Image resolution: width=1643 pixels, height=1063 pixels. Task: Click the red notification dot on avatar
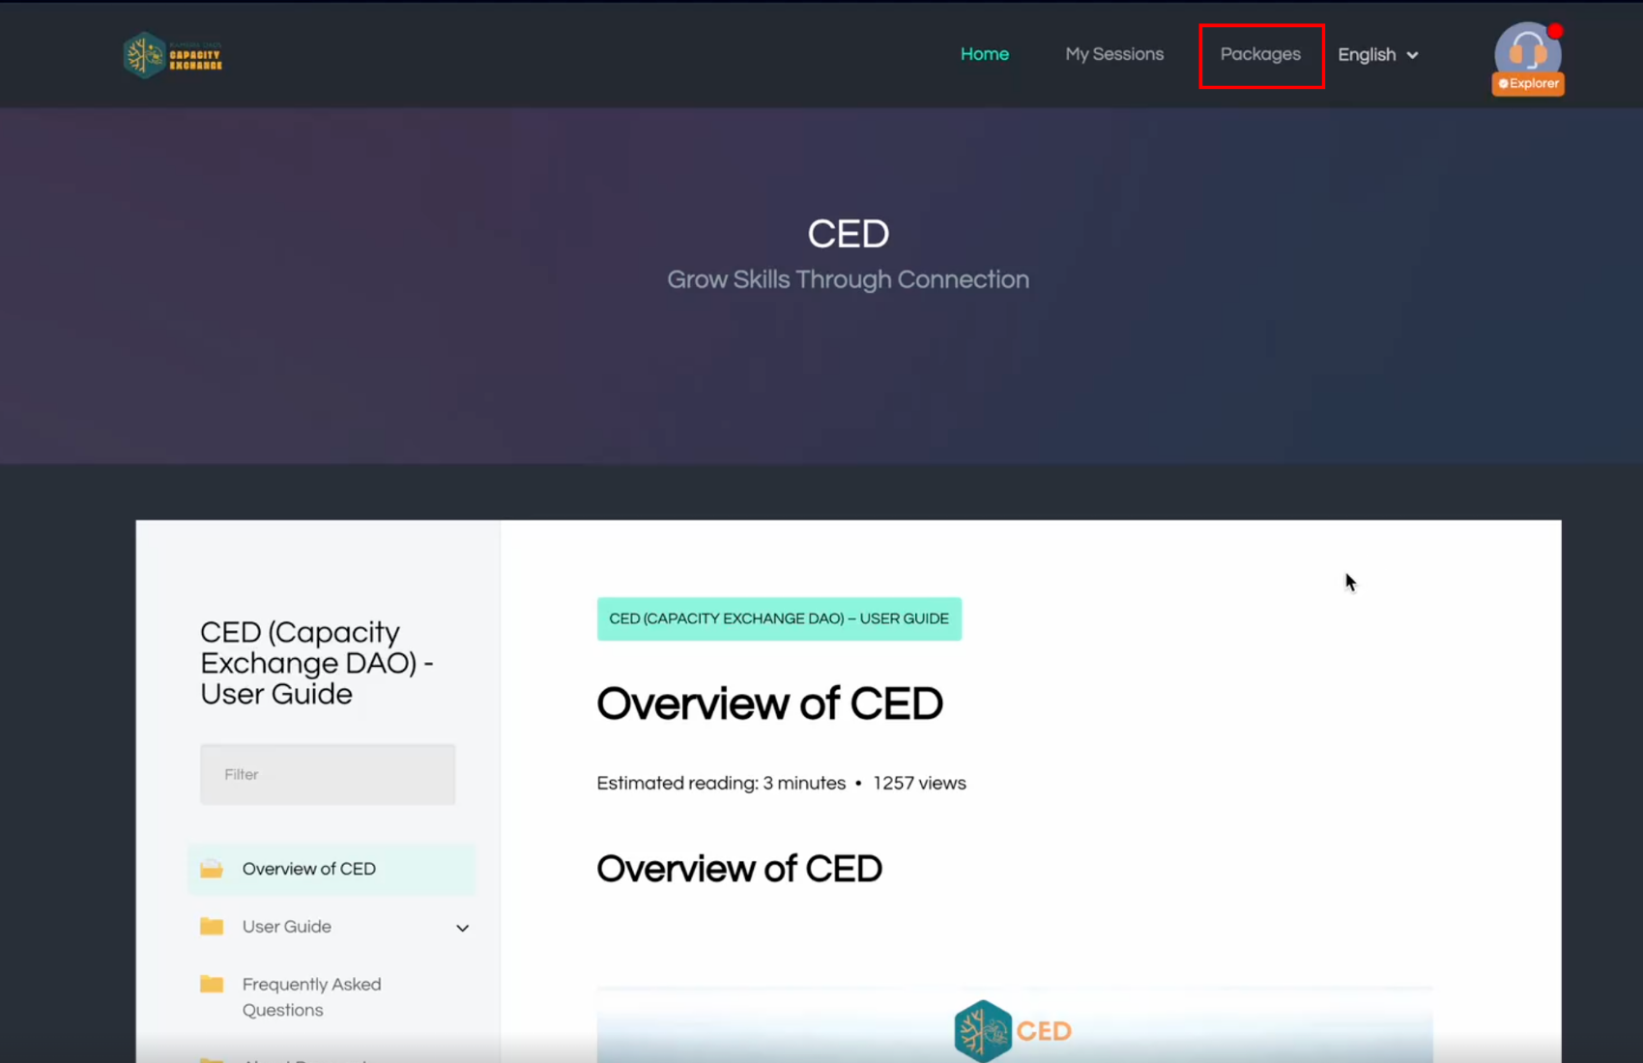(1555, 31)
